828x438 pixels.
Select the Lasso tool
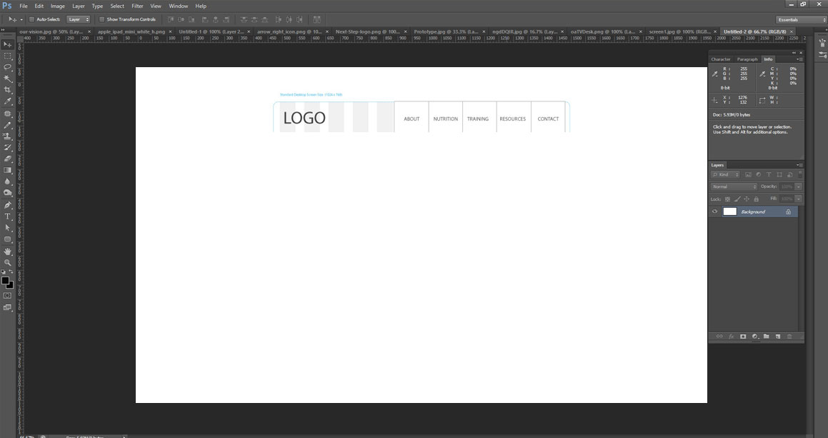pyautogui.click(x=7, y=68)
